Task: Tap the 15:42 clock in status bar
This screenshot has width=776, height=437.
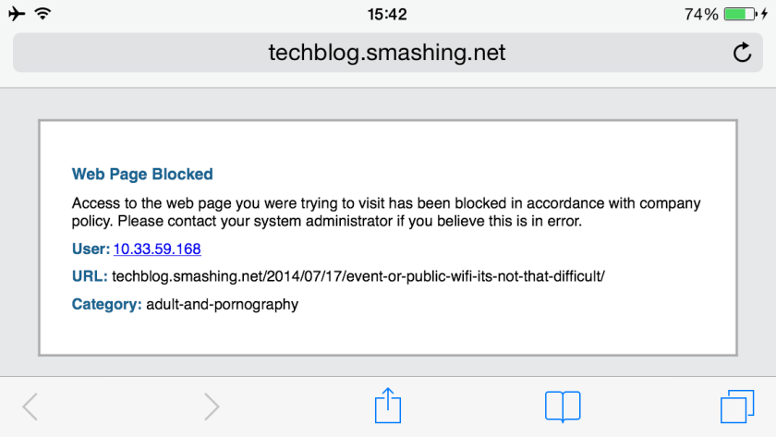Action: tap(387, 14)
